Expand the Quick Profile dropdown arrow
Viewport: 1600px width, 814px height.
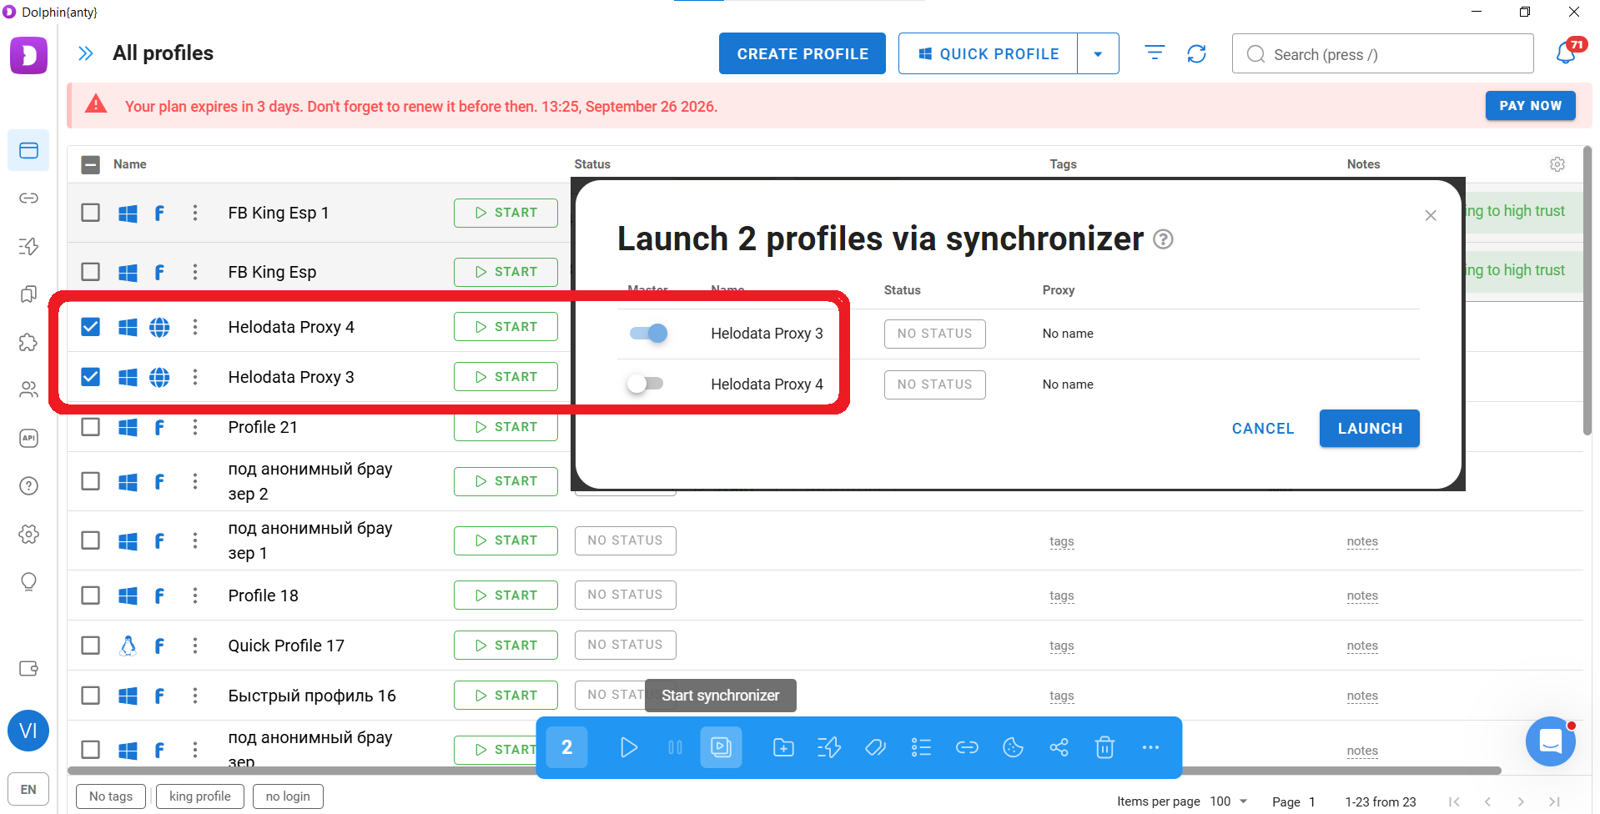[x=1098, y=53]
